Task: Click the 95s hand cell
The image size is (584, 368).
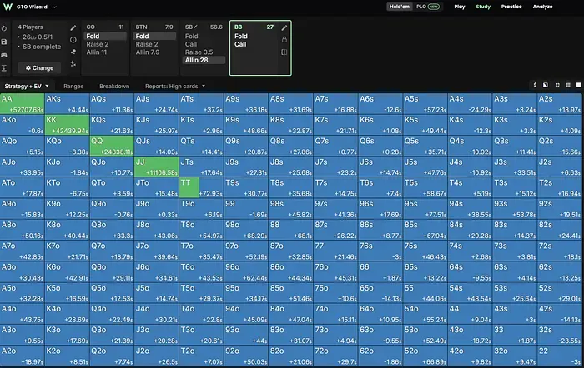Action: click(x=425, y=209)
